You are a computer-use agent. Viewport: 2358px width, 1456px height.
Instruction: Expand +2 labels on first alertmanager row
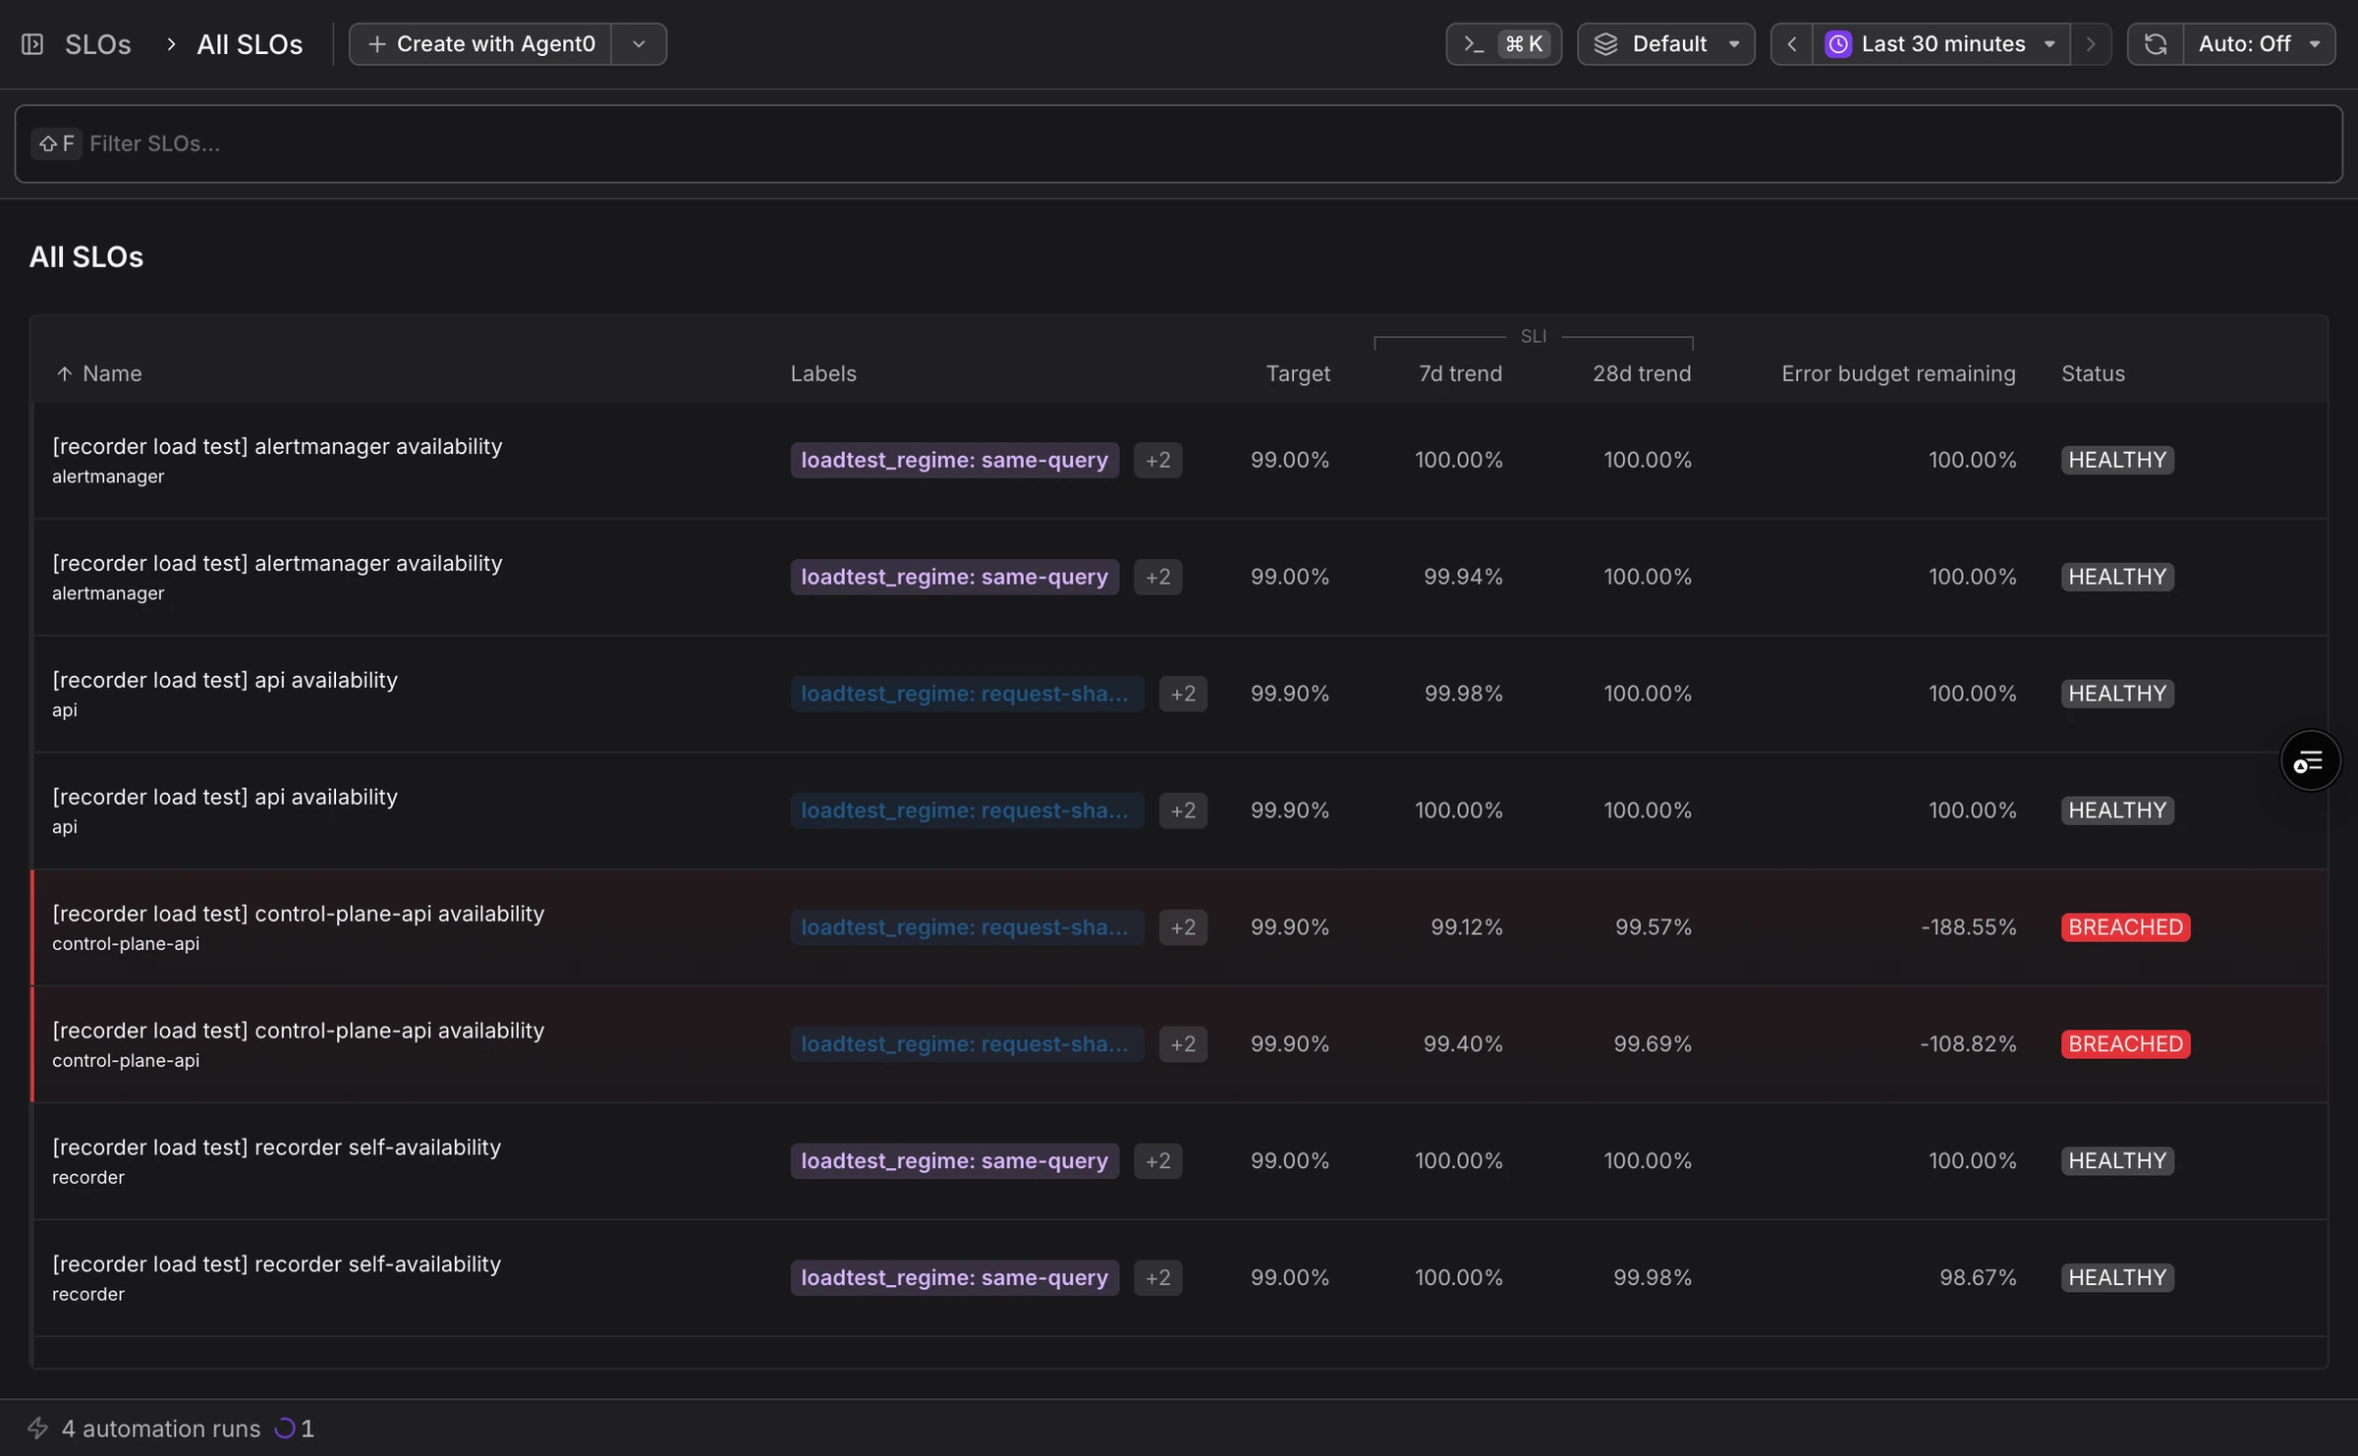1157,460
